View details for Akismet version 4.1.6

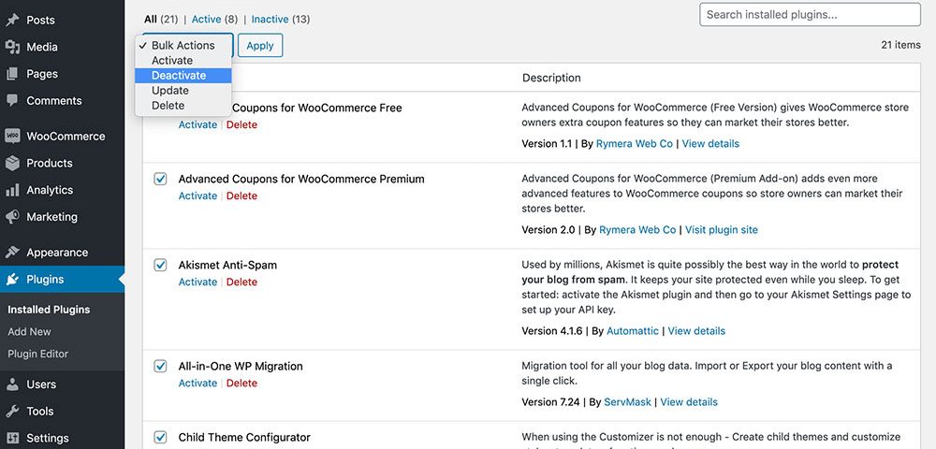pyautogui.click(x=696, y=331)
